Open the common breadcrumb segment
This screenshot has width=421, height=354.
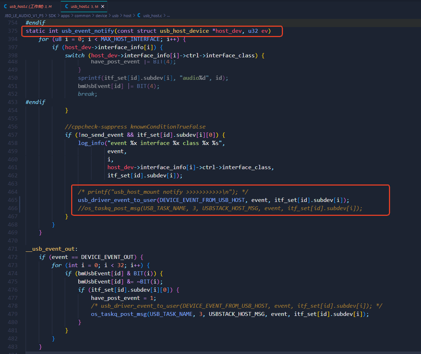pos(83,16)
